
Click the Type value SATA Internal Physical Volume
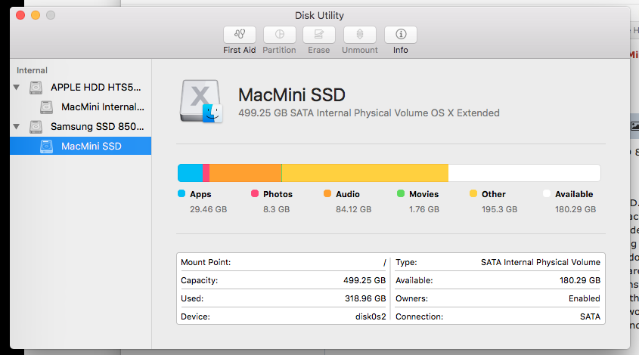coord(541,262)
